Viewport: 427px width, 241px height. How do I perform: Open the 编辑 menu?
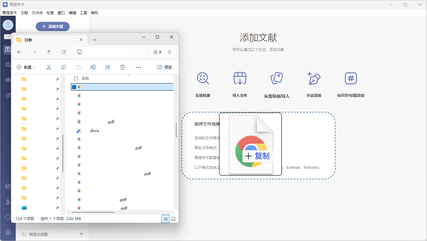pyautogui.click(x=72, y=13)
